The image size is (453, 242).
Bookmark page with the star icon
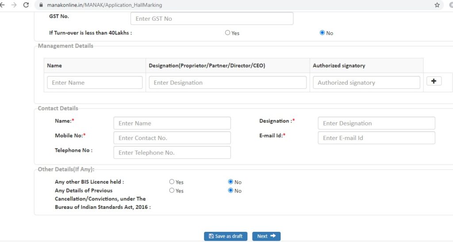pyautogui.click(x=437, y=5)
